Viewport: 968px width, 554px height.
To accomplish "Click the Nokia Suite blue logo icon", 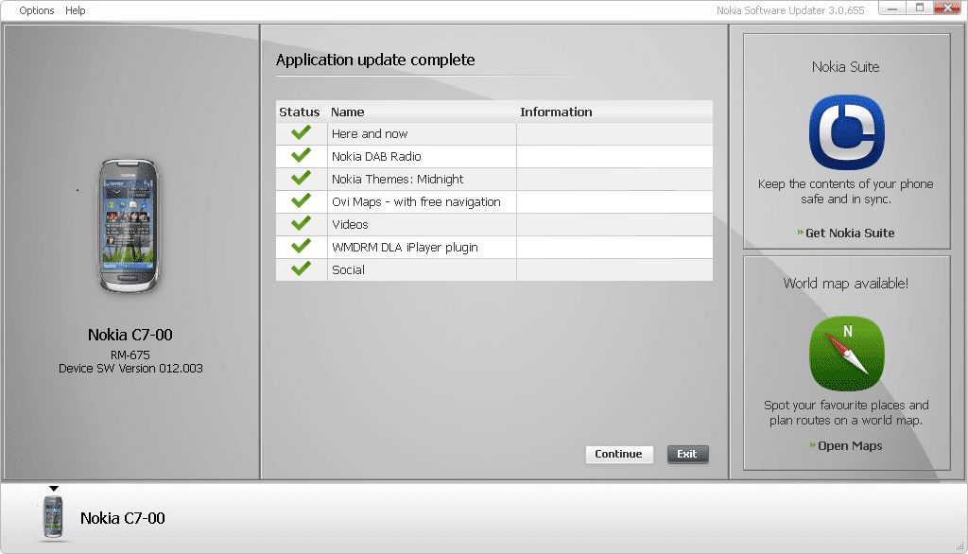I will pyautogui.click(x=846, y=132).
